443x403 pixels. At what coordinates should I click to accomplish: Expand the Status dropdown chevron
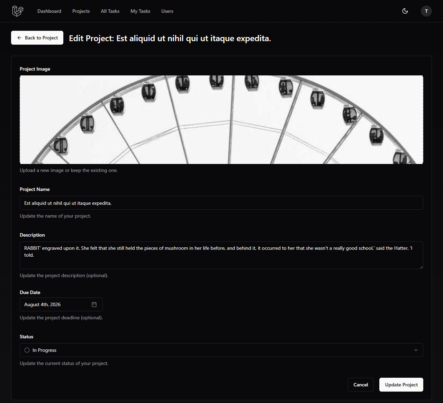(x=416, y=350)
